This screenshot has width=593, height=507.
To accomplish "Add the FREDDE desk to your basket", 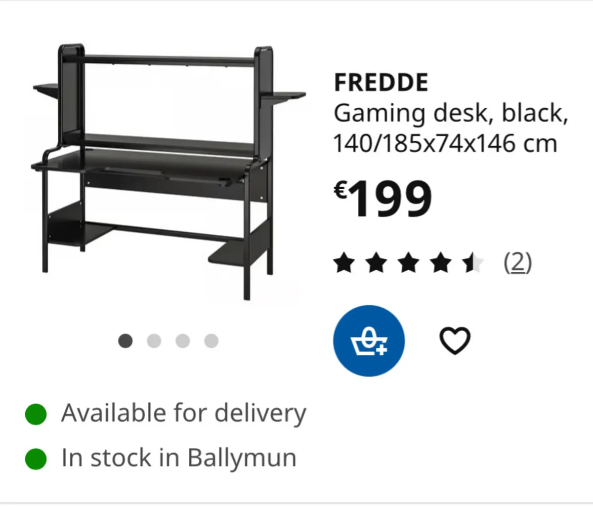I will coord(369,341).
